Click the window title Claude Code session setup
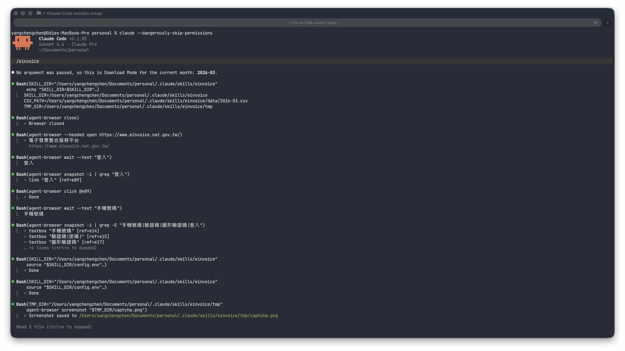This screenshot has height=351, width=625. point(74,13)
